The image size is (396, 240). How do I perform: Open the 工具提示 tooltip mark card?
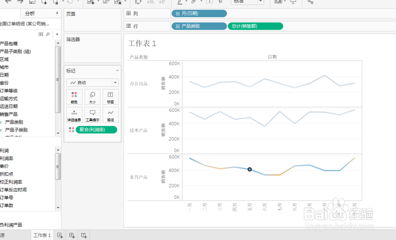click(x=92, y=115)
